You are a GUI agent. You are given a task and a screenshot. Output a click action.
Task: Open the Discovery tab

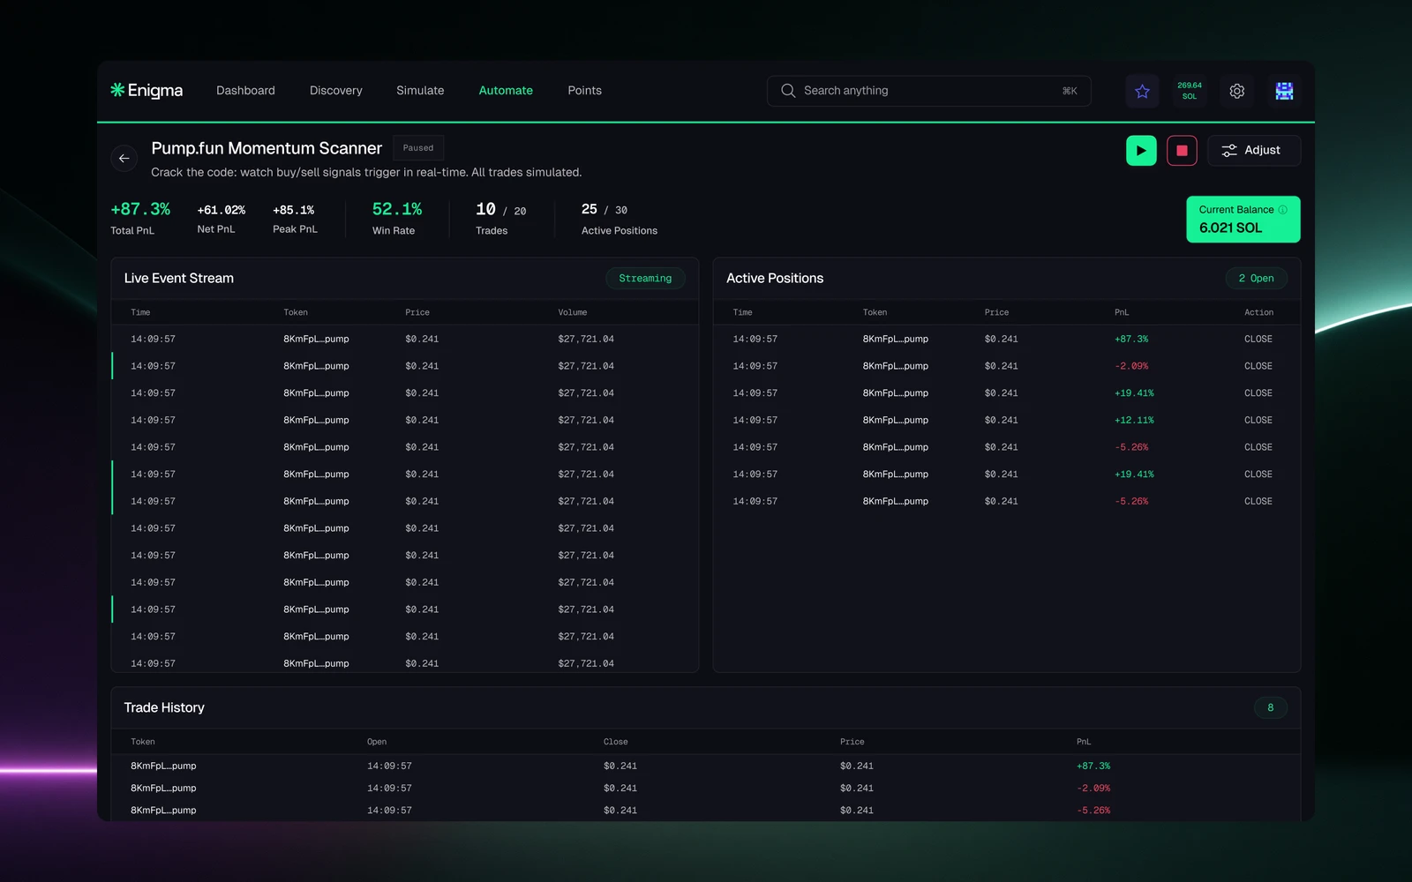click(x=335, y=91)
